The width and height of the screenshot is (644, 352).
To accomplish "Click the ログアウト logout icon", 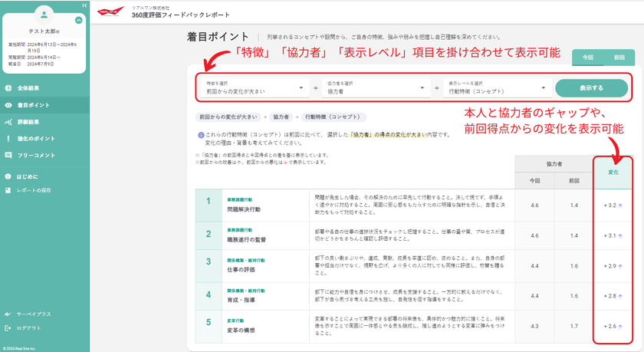I will [x=8, y=327].
